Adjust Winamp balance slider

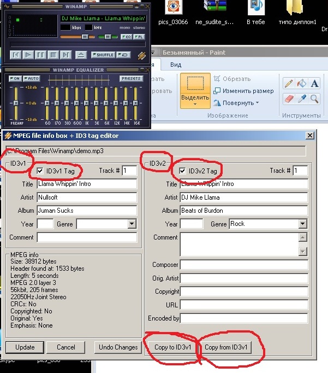tap(108, 37)
